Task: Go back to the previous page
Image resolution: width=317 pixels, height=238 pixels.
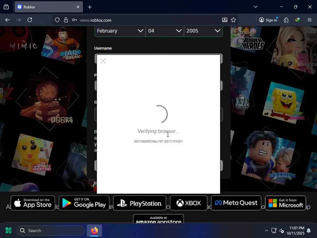Action: [x=7, y=20]
